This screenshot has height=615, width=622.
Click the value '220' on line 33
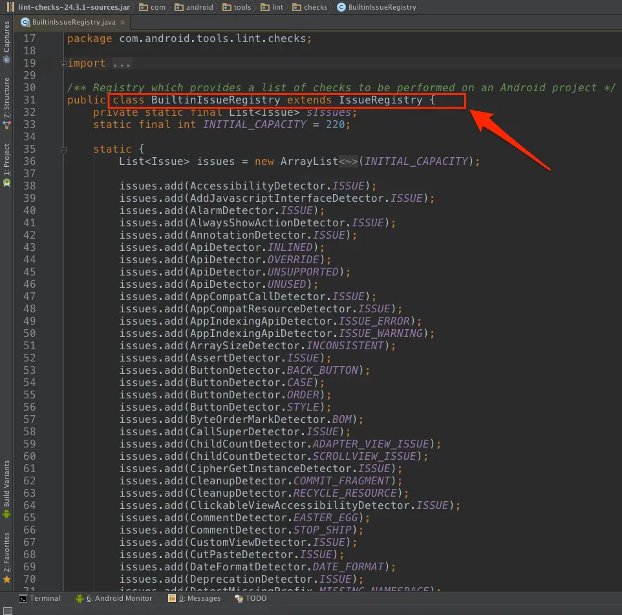tap(335, 125)
